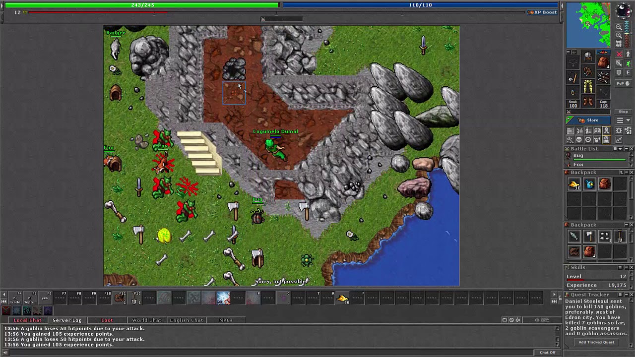This screenshot has height=357, width=635.
Task: Switch to Server Log tab
Action: 67,320
